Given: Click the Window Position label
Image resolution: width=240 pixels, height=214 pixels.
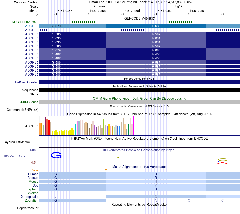Looking at the screenshot, I should pos(26,2).
